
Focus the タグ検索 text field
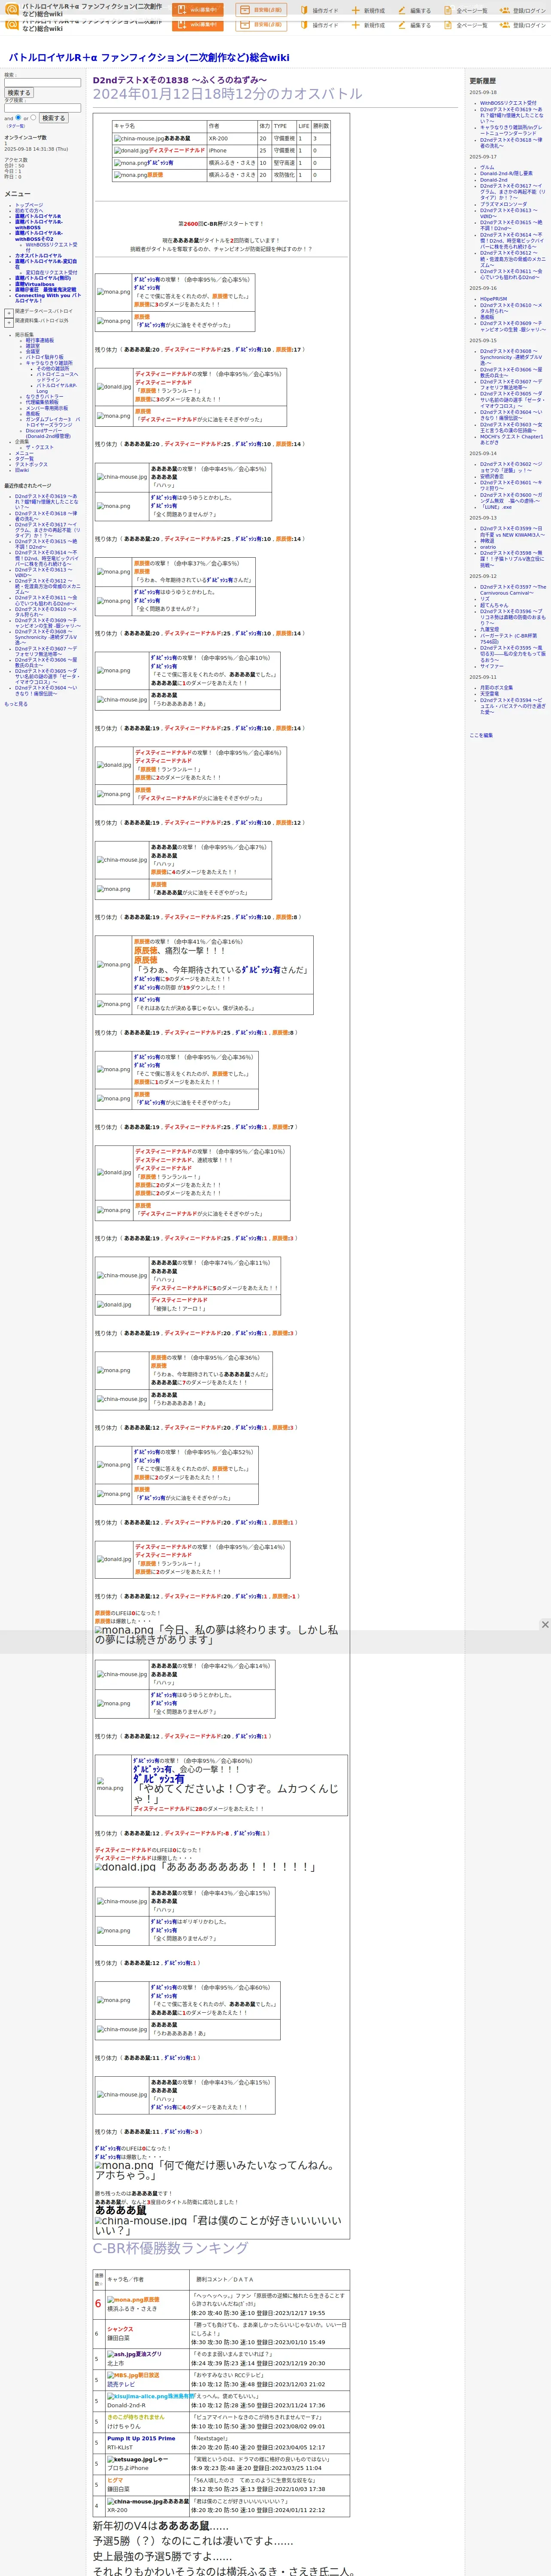[43, 108]
